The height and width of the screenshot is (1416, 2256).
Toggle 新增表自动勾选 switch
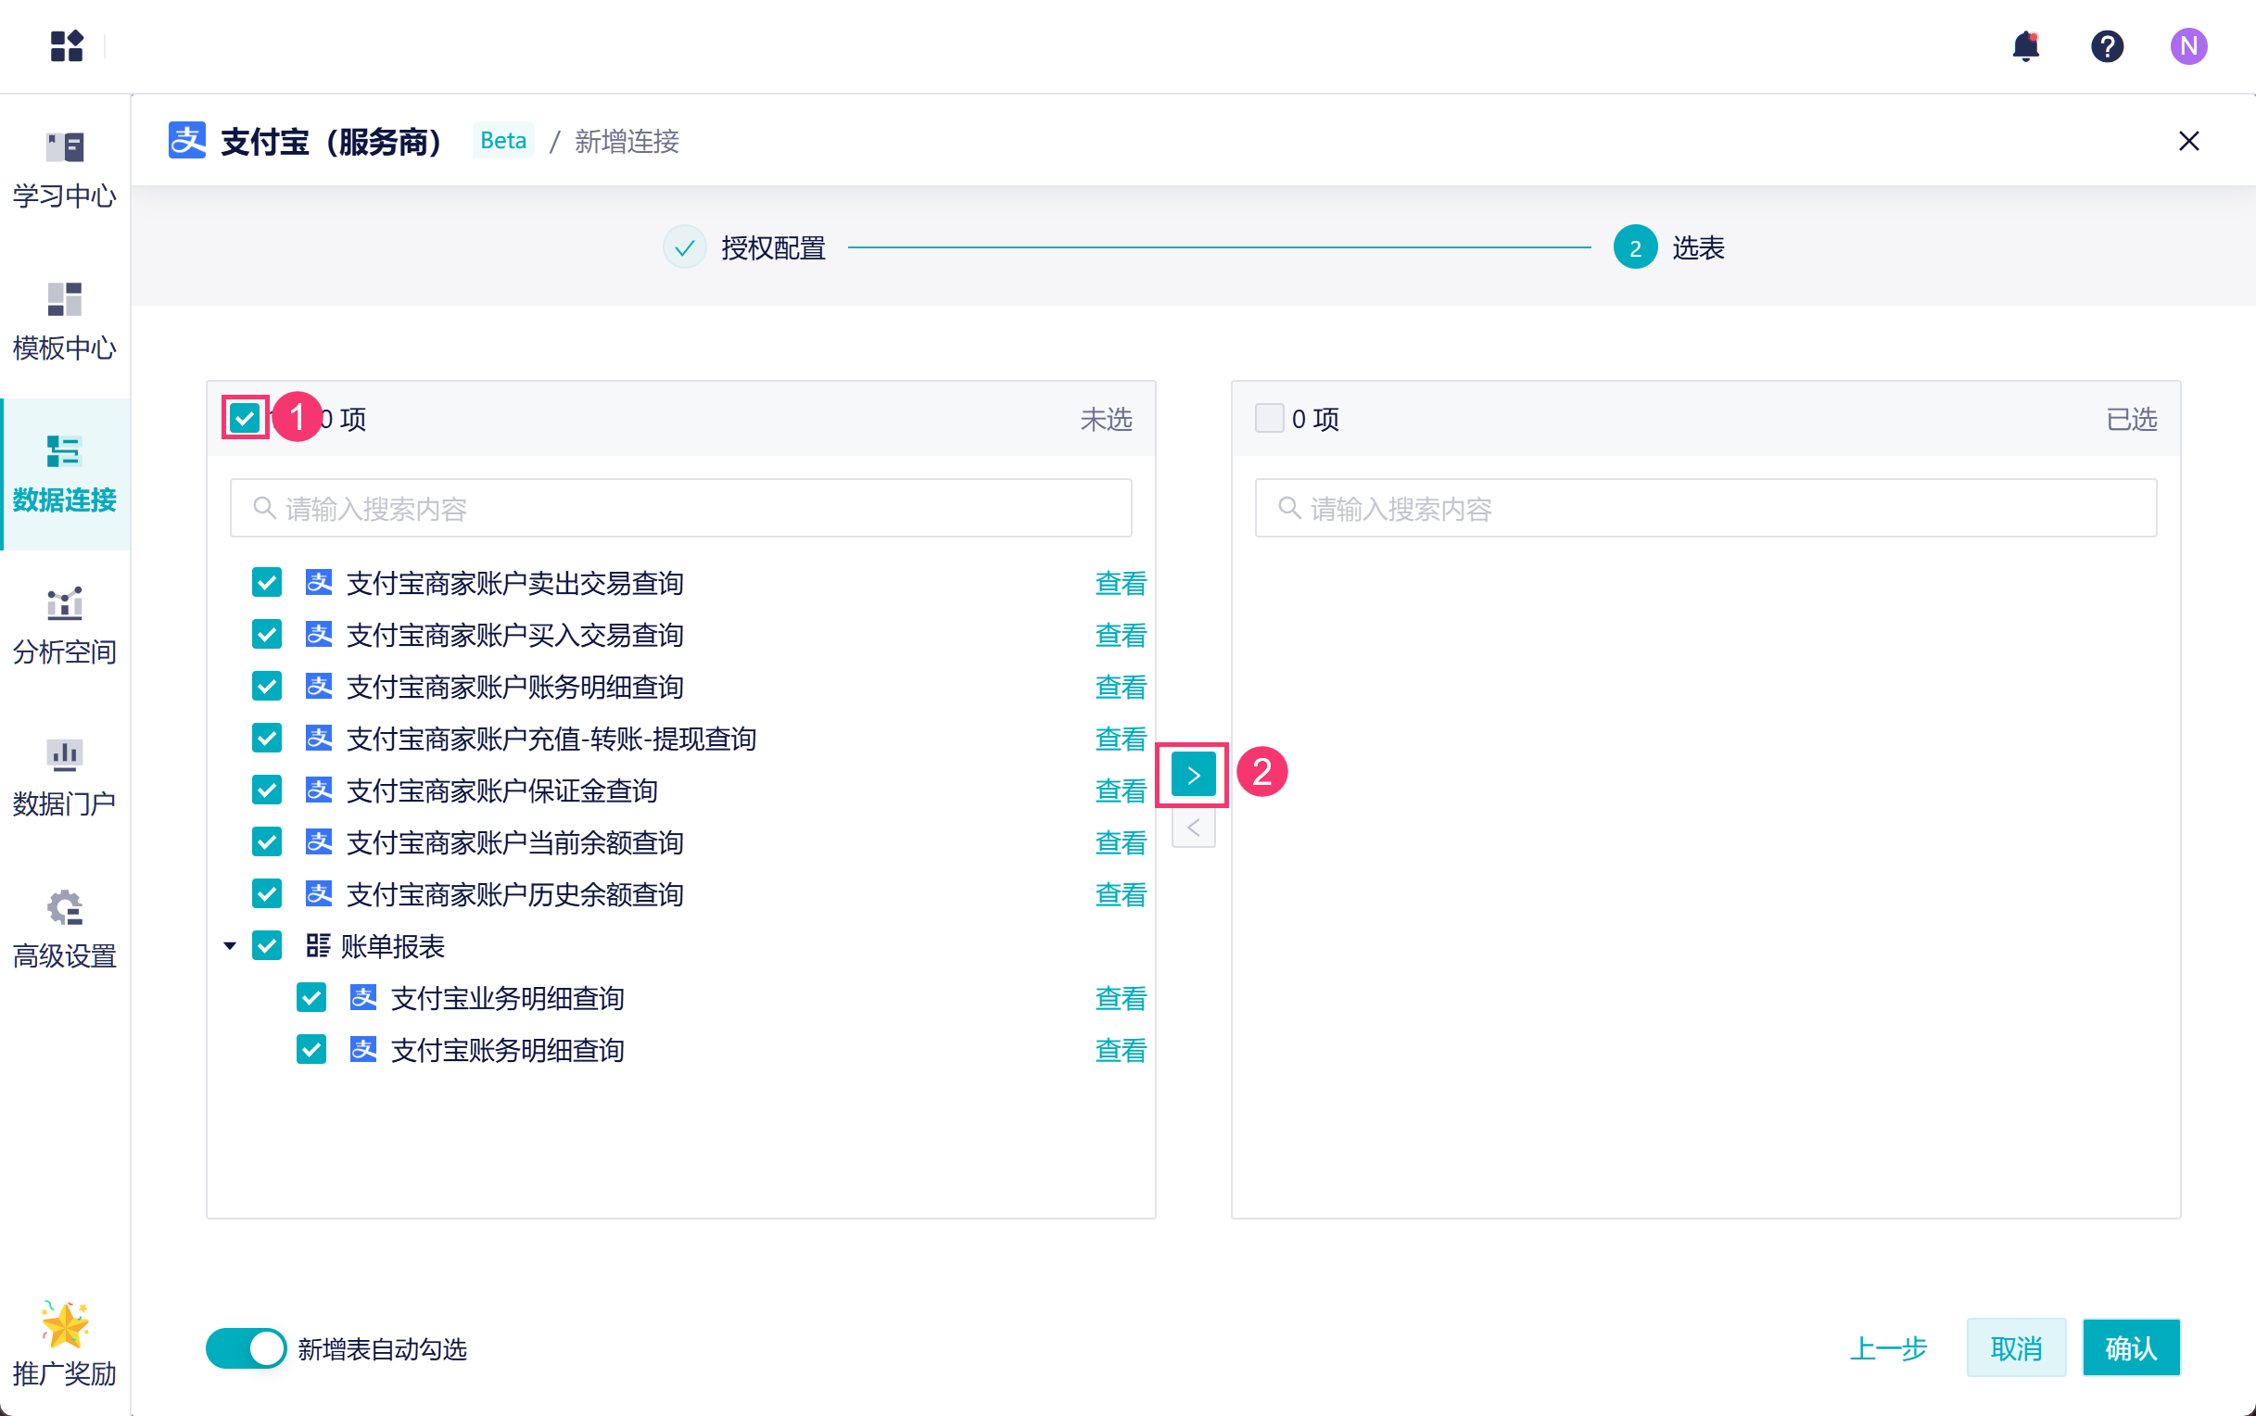(x=247, y=1348)
